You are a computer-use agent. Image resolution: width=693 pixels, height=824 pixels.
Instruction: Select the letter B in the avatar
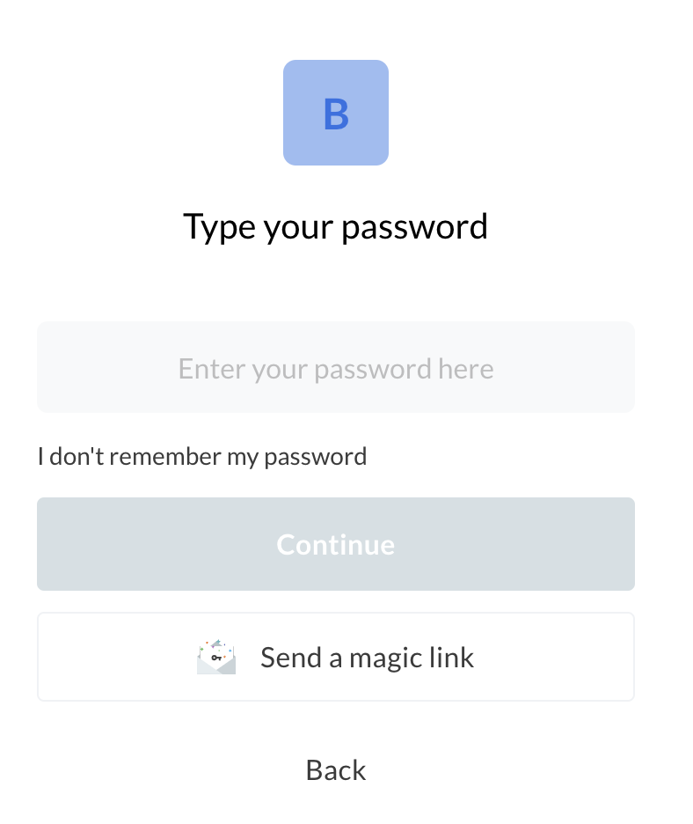[x=336, y=114]
